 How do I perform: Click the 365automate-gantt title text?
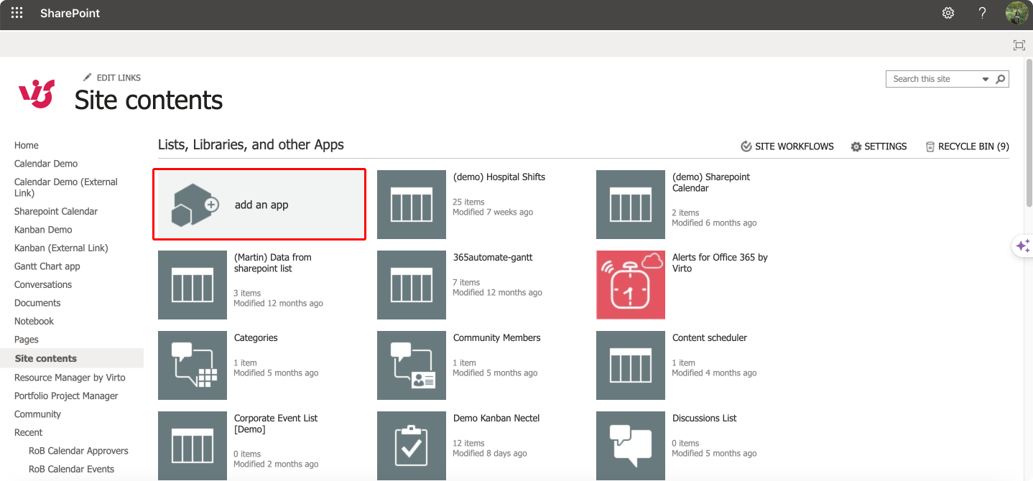click(x=493, y=257)
